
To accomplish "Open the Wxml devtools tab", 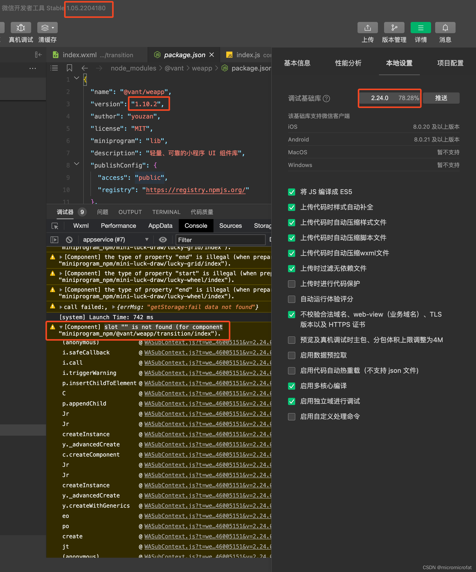I will click(x=81, y=226).
